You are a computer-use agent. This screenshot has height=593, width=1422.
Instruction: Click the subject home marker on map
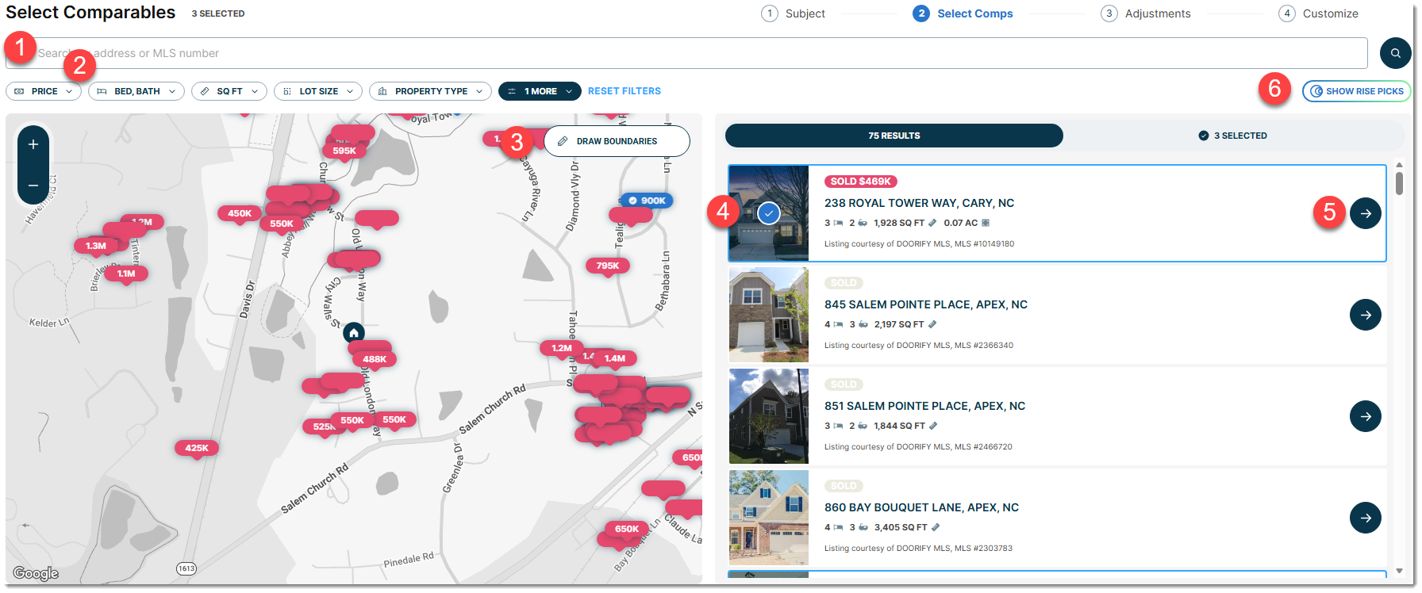[x=354, y=333]
